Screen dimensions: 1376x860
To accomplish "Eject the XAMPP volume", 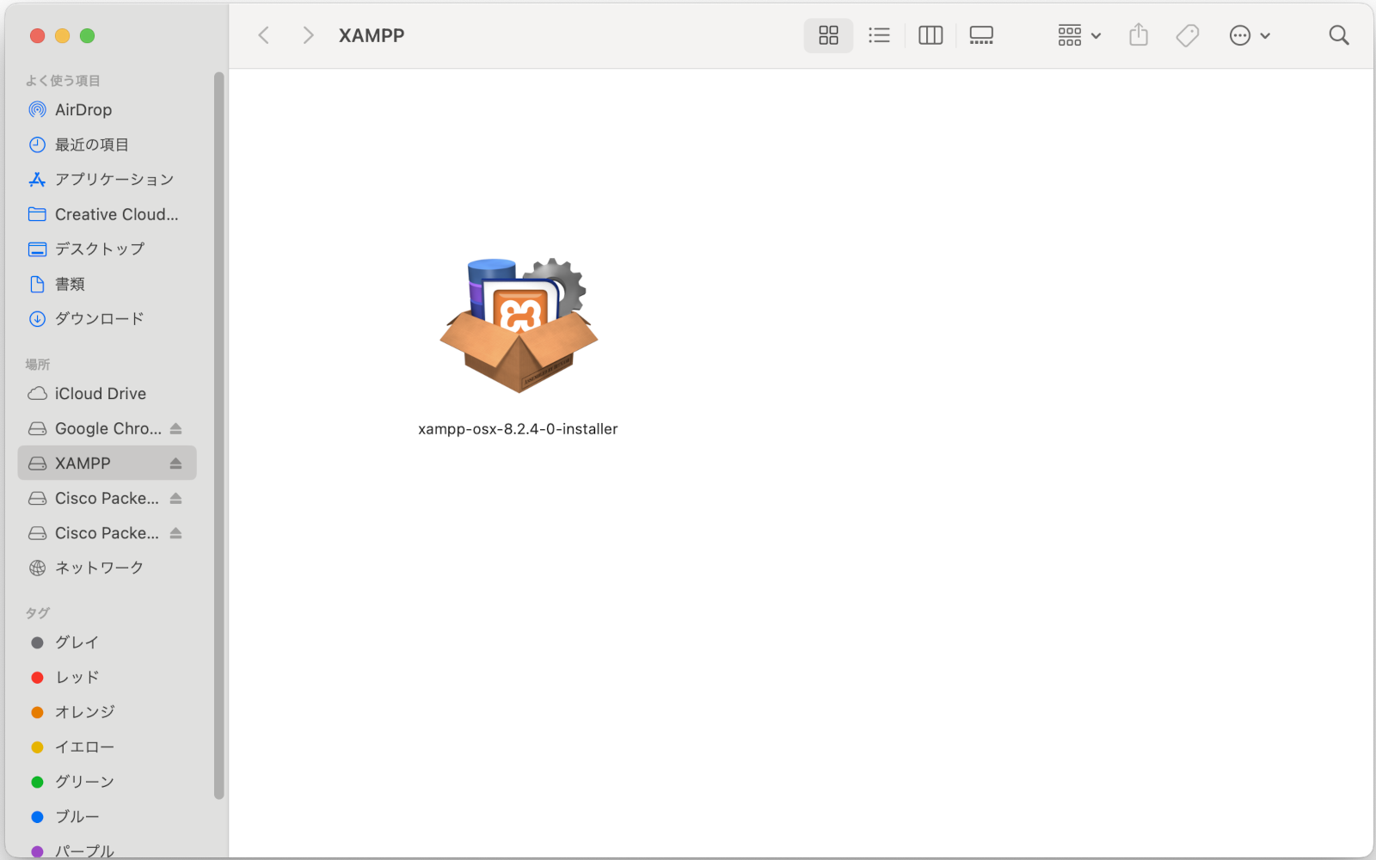I will point(175,464).
